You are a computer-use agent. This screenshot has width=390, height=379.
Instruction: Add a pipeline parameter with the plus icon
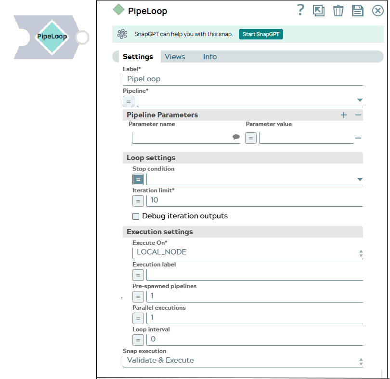344,115
